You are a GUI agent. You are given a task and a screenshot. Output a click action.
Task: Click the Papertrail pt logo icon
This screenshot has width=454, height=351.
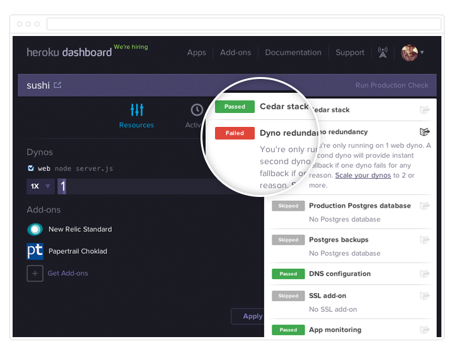coord(35,251)
